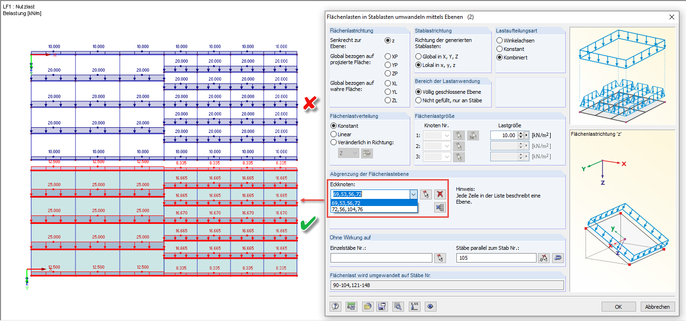
Task: Click the blue reverse arrow icon
Action: pos(558,258)
